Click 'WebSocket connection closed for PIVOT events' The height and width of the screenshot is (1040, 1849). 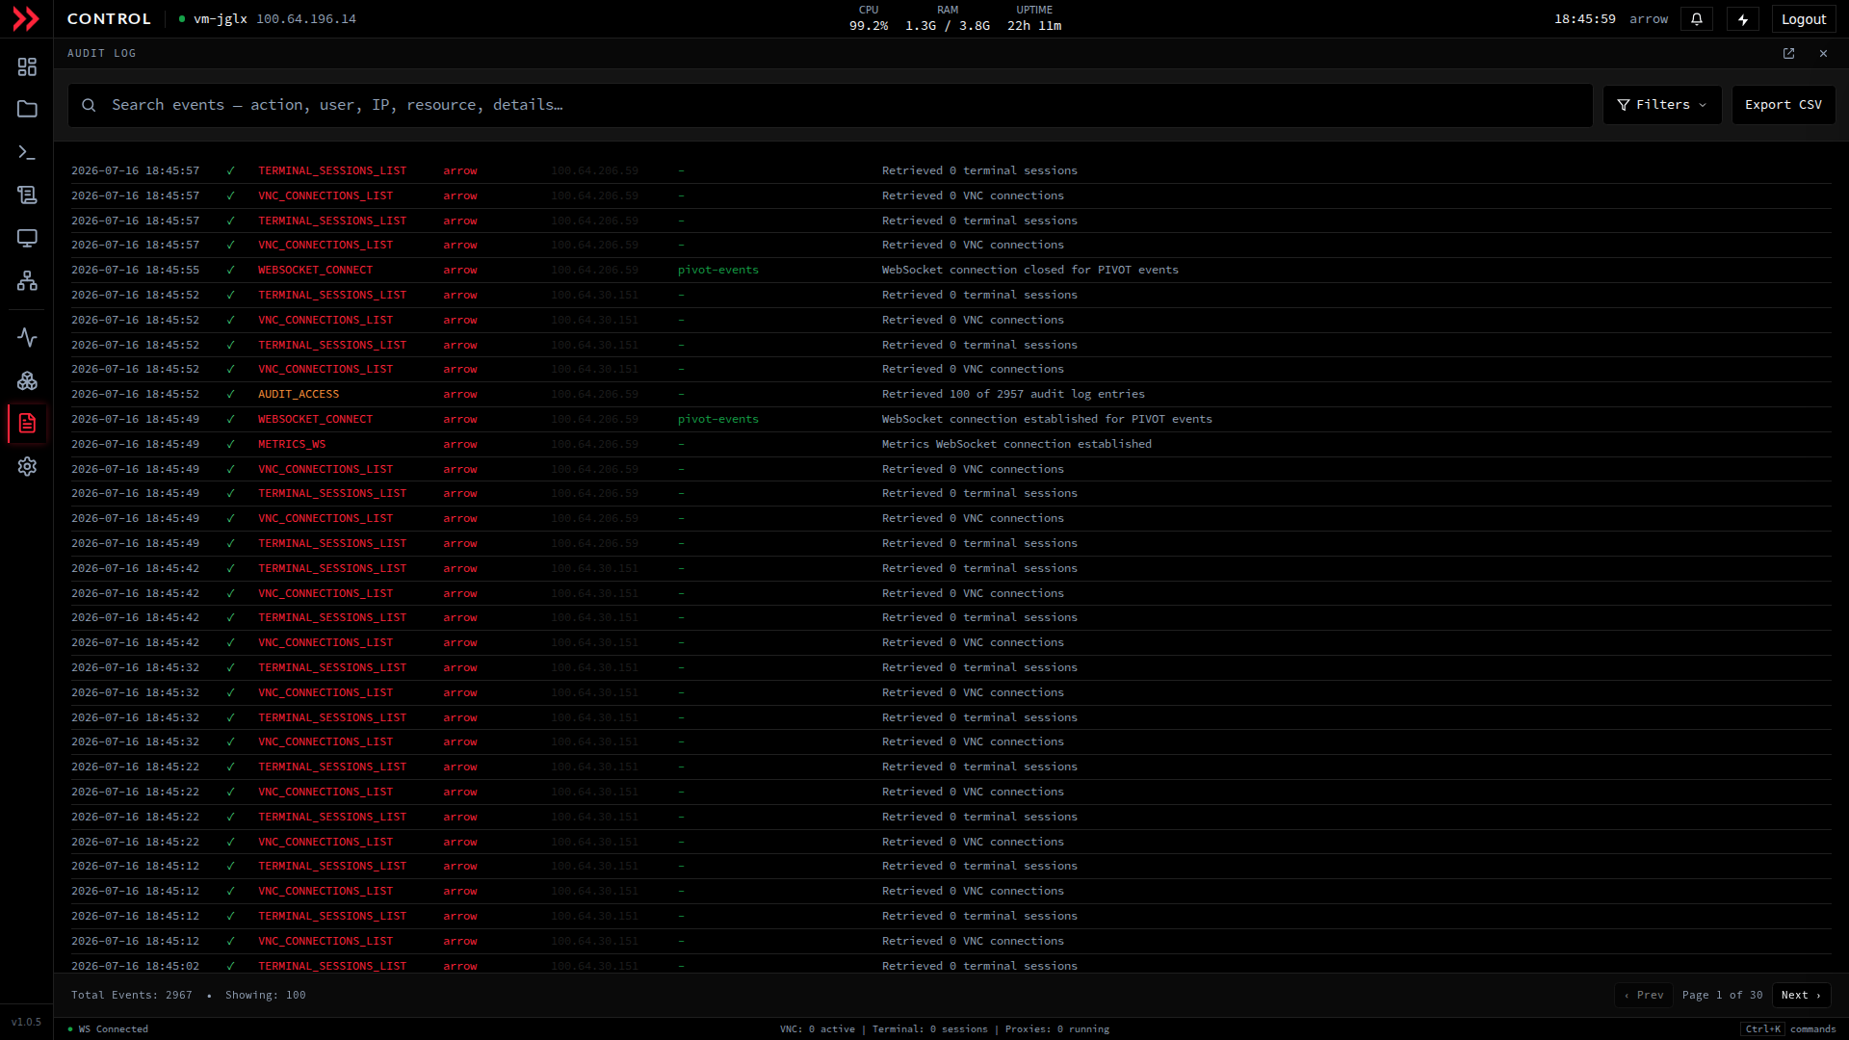[x=1030, y=270]
